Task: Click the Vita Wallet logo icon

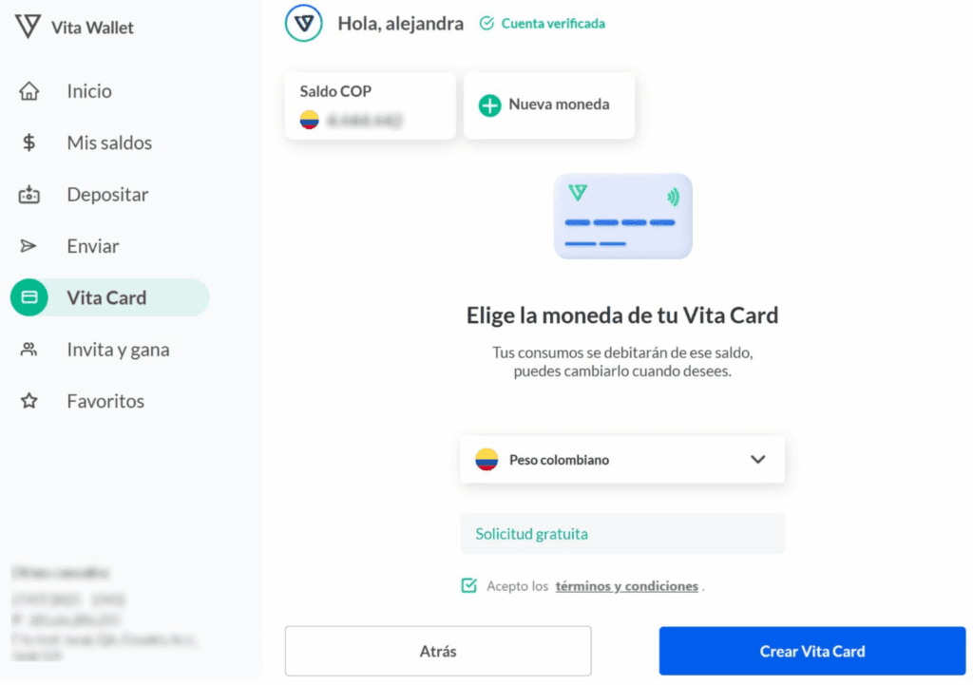Action: pos(28,27)
